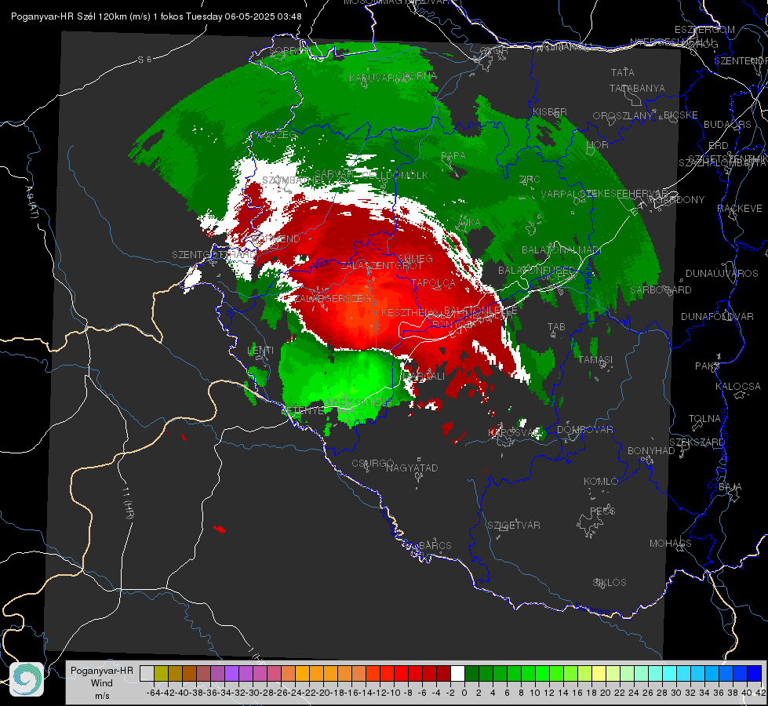Click the PAPA town label
This screenshot has width=768, height=706.
click(453, 155)
